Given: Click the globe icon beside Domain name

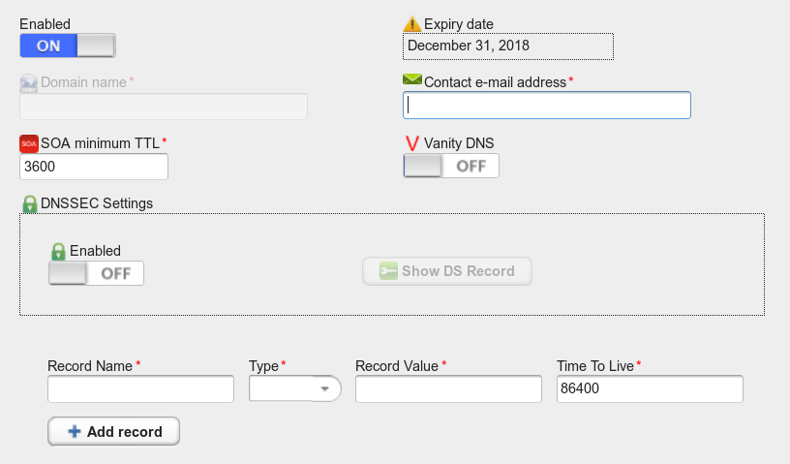Looking at the screenshot, I should [29, 83].
